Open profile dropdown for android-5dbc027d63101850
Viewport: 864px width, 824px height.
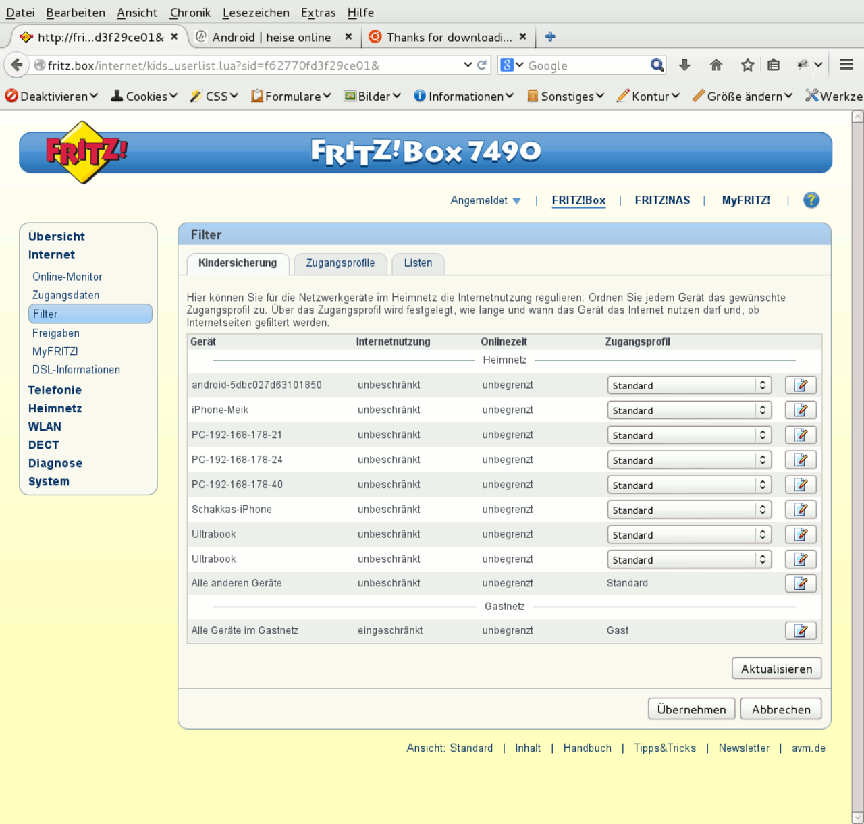coord(689,385)
